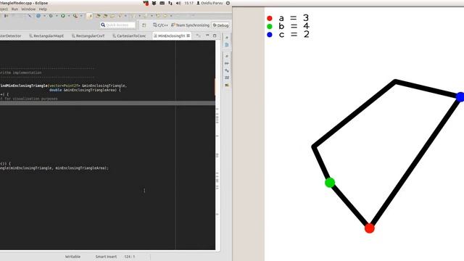Select the MinEnclosingTri editor tab
This screenshot has width=464, height=261.
171,36
